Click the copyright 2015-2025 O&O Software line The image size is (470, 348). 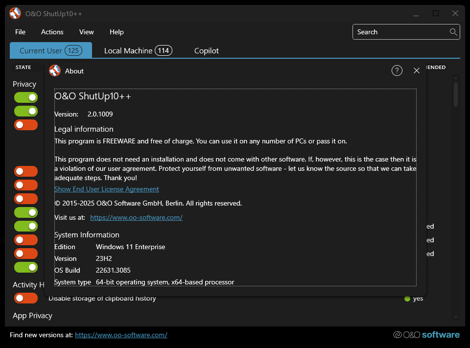pos(148,204)
